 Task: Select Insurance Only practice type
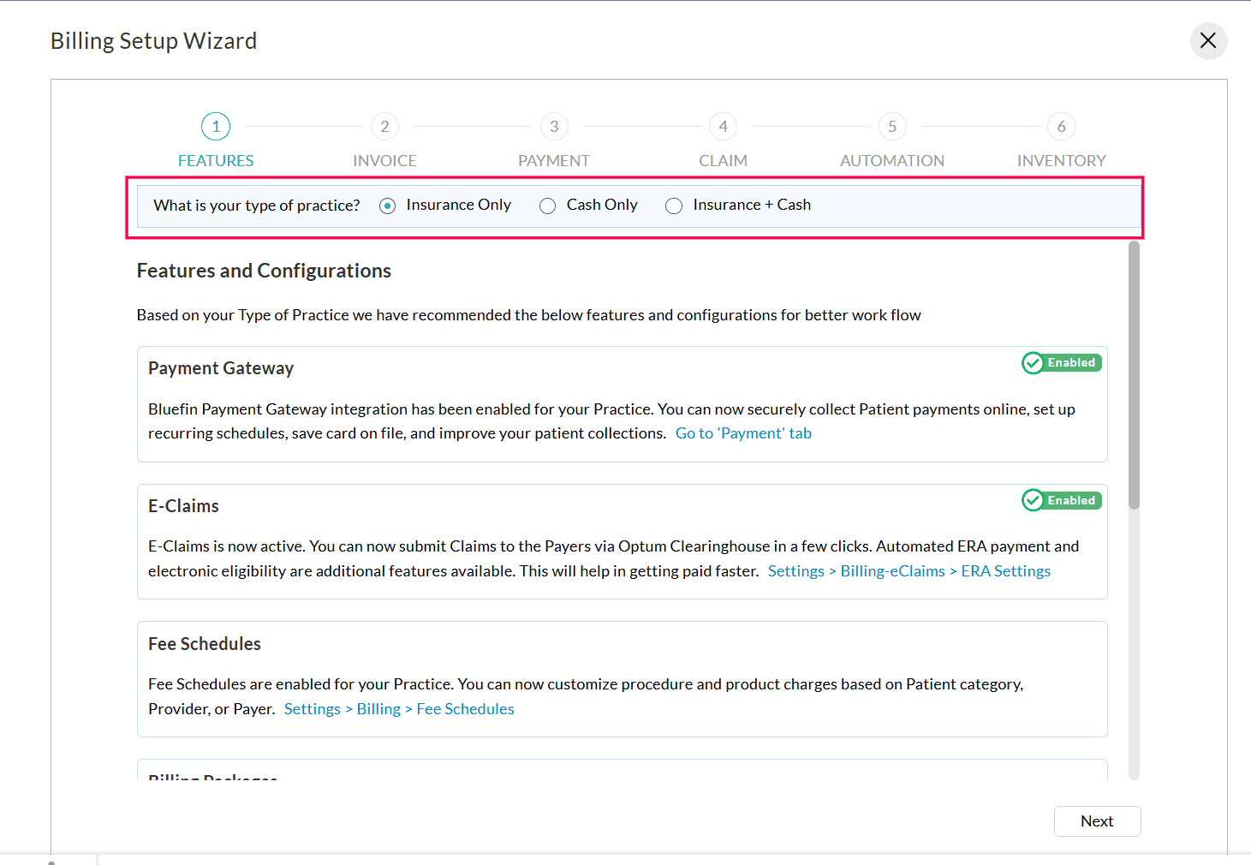[388, 206]
